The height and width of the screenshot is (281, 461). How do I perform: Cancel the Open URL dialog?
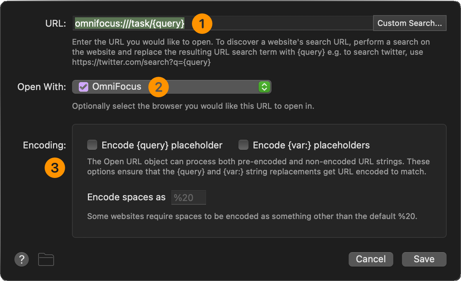(371, 259)
